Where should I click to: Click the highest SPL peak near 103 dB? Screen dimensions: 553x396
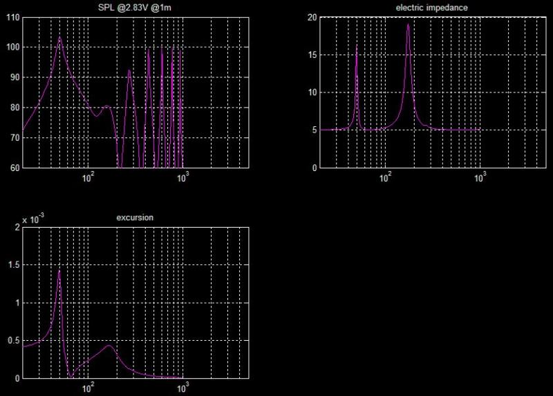point(59,37)
